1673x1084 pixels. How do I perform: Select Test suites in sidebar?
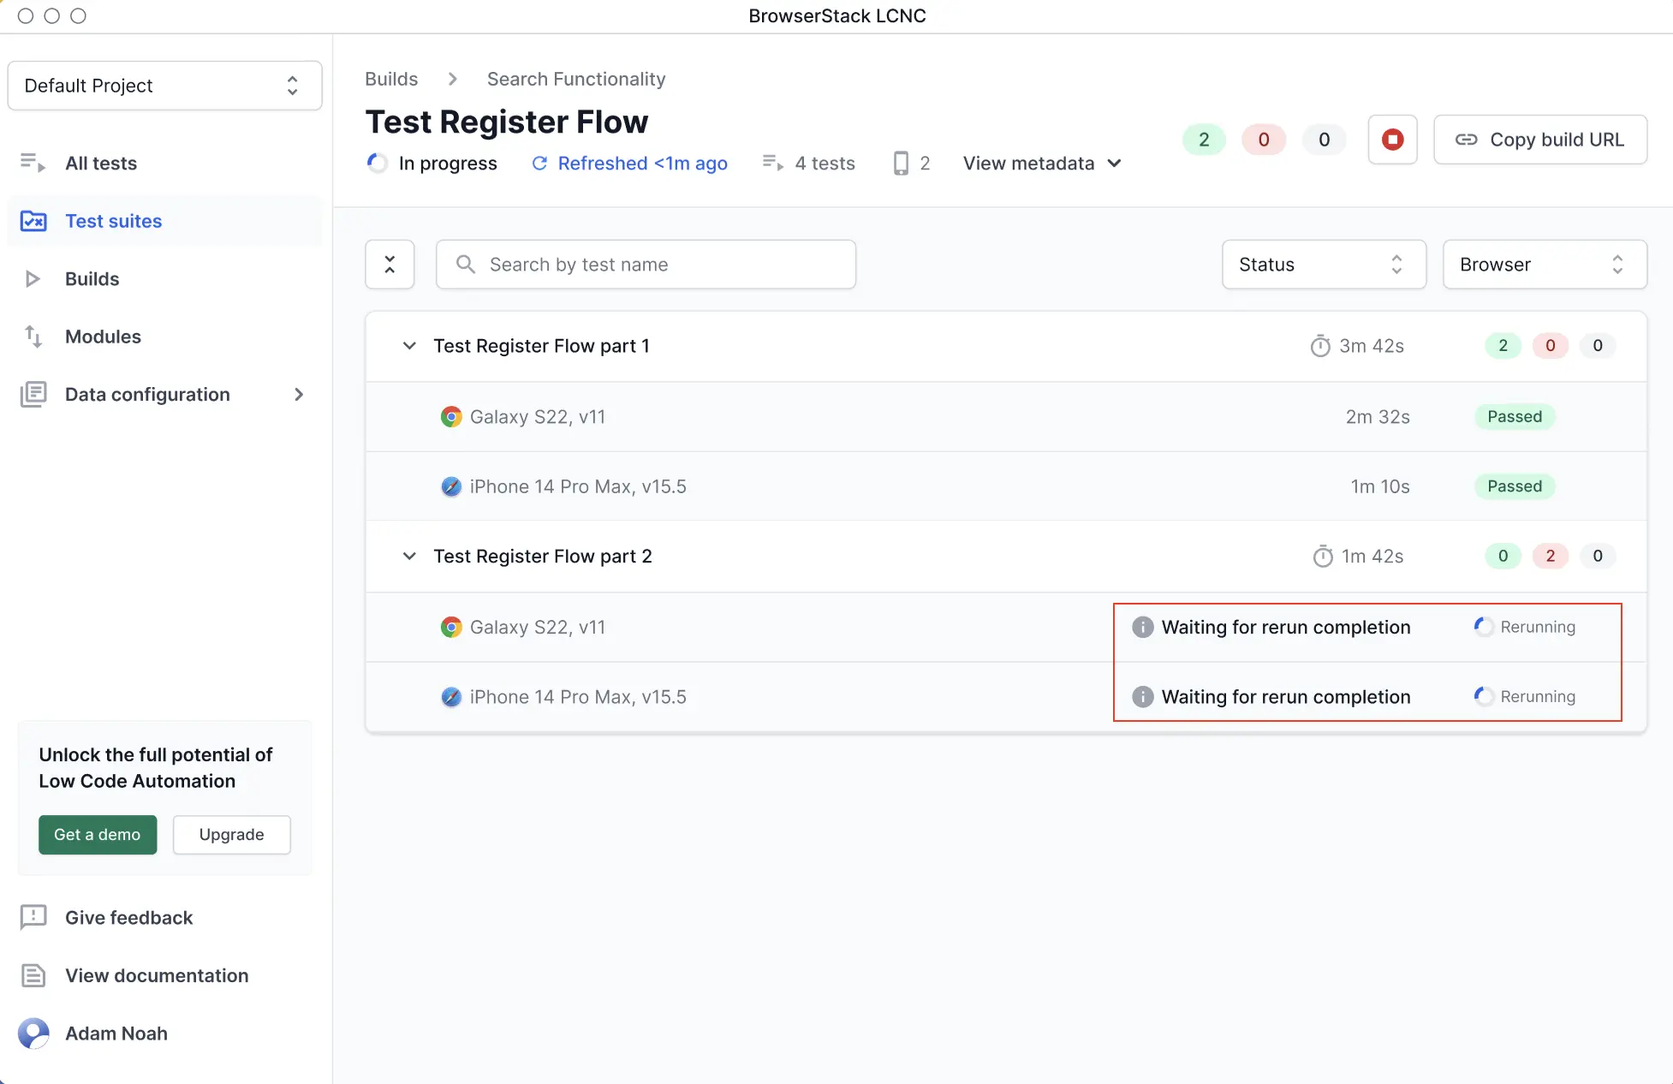pos(164,221)
